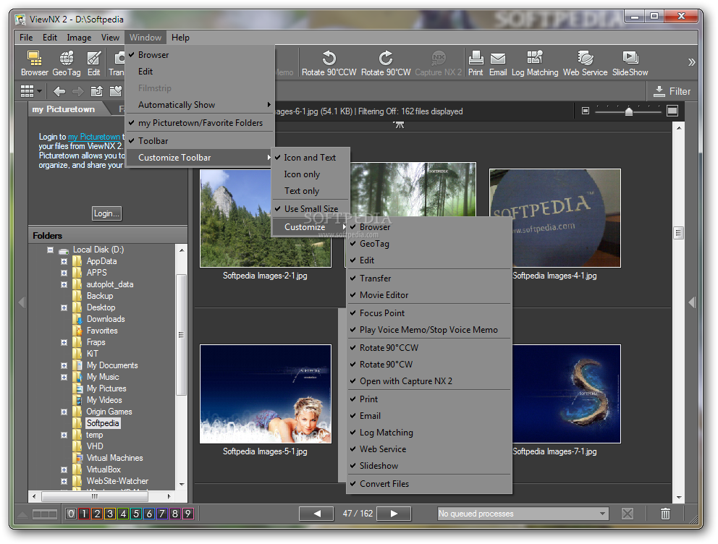The height and width of the screenshot is (544, 718).
Task: Click the Login... button
Action: pos(106,213)
